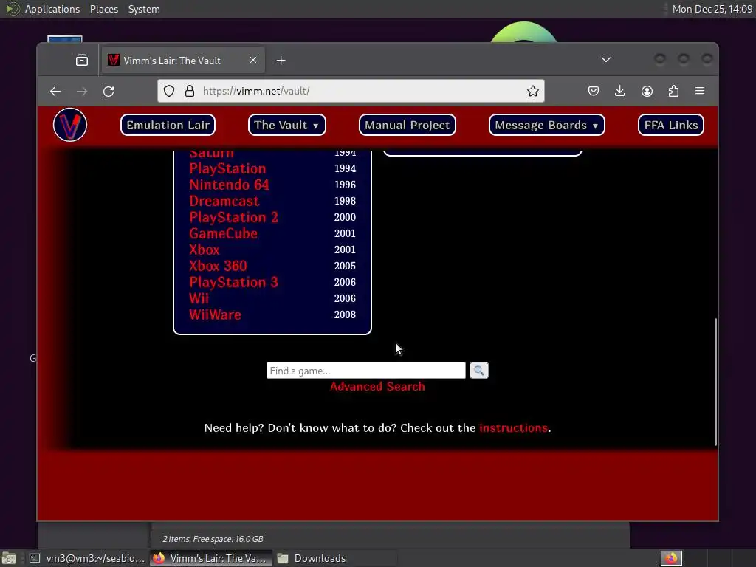Open the Places menu

104,9
